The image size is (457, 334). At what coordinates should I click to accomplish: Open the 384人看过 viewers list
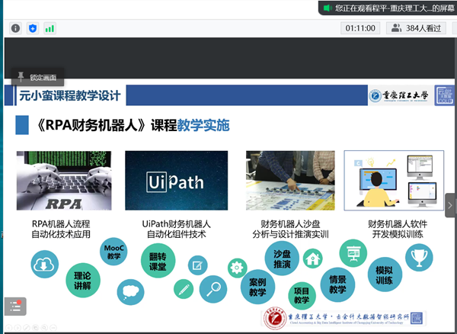pos(416,28)
